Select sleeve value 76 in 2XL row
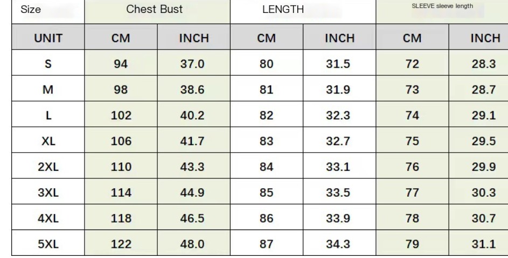 pos(413,166)
